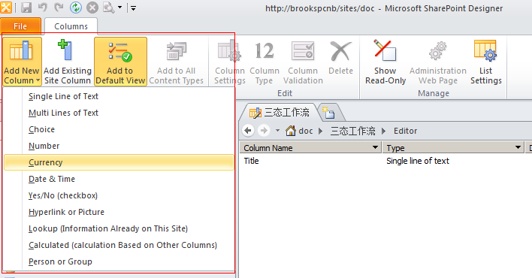Click Show Read-Only button
The width and height of the screenshot is (532, 278).
(385, 62)
